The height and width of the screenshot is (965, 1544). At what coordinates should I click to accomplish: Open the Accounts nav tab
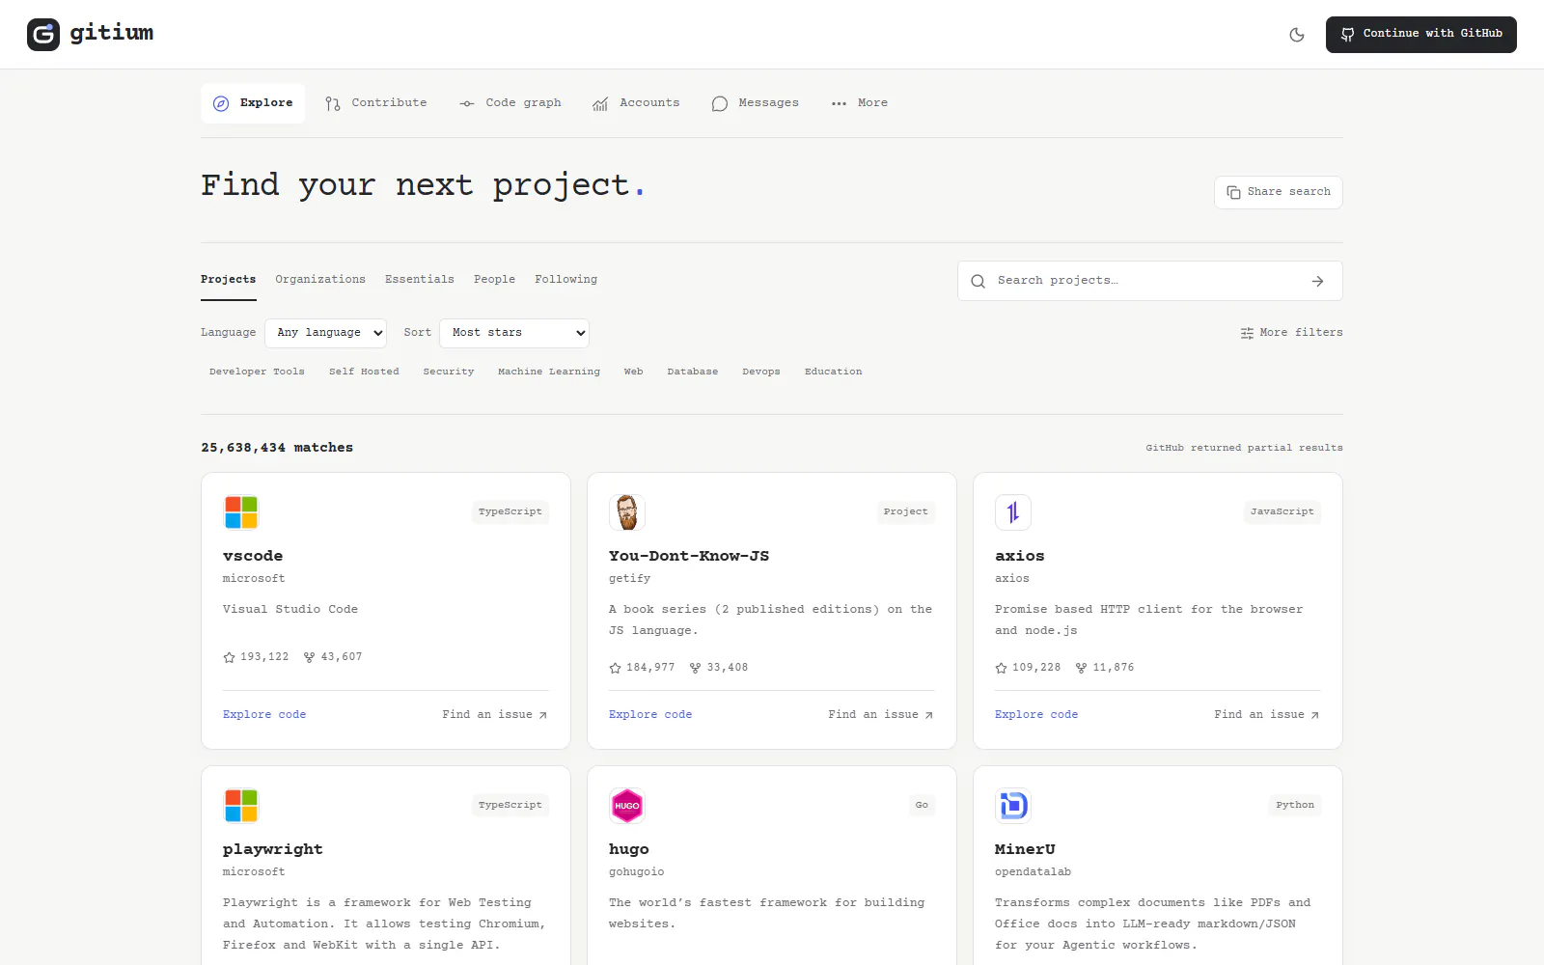point(636,103)
